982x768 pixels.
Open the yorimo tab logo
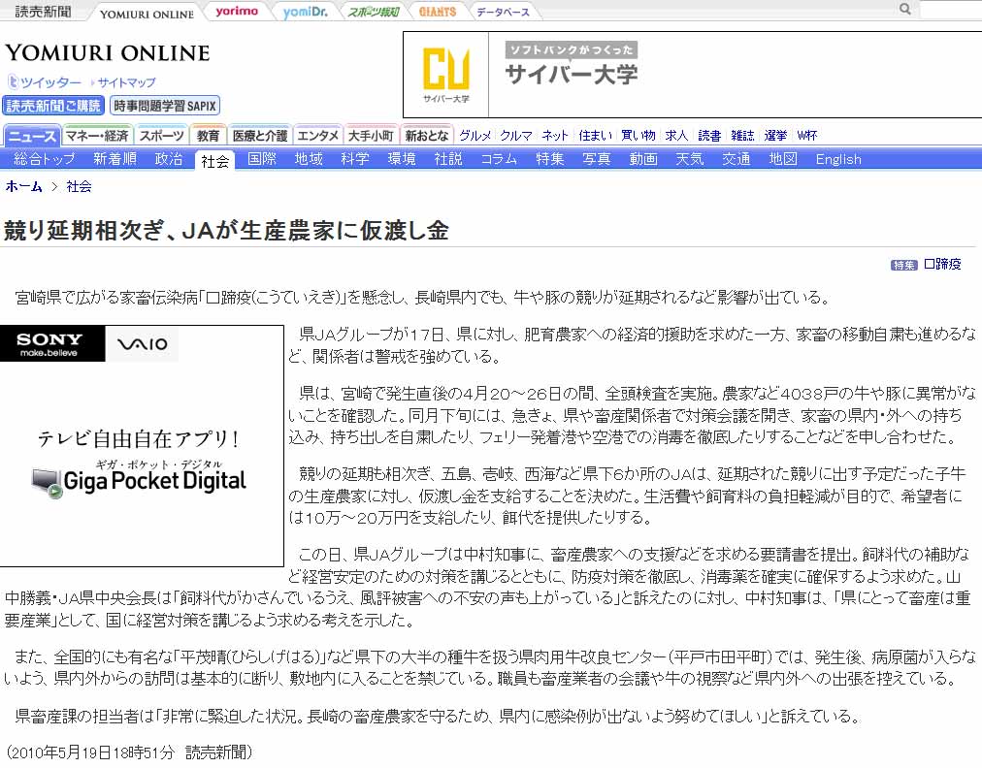[237, 12]
